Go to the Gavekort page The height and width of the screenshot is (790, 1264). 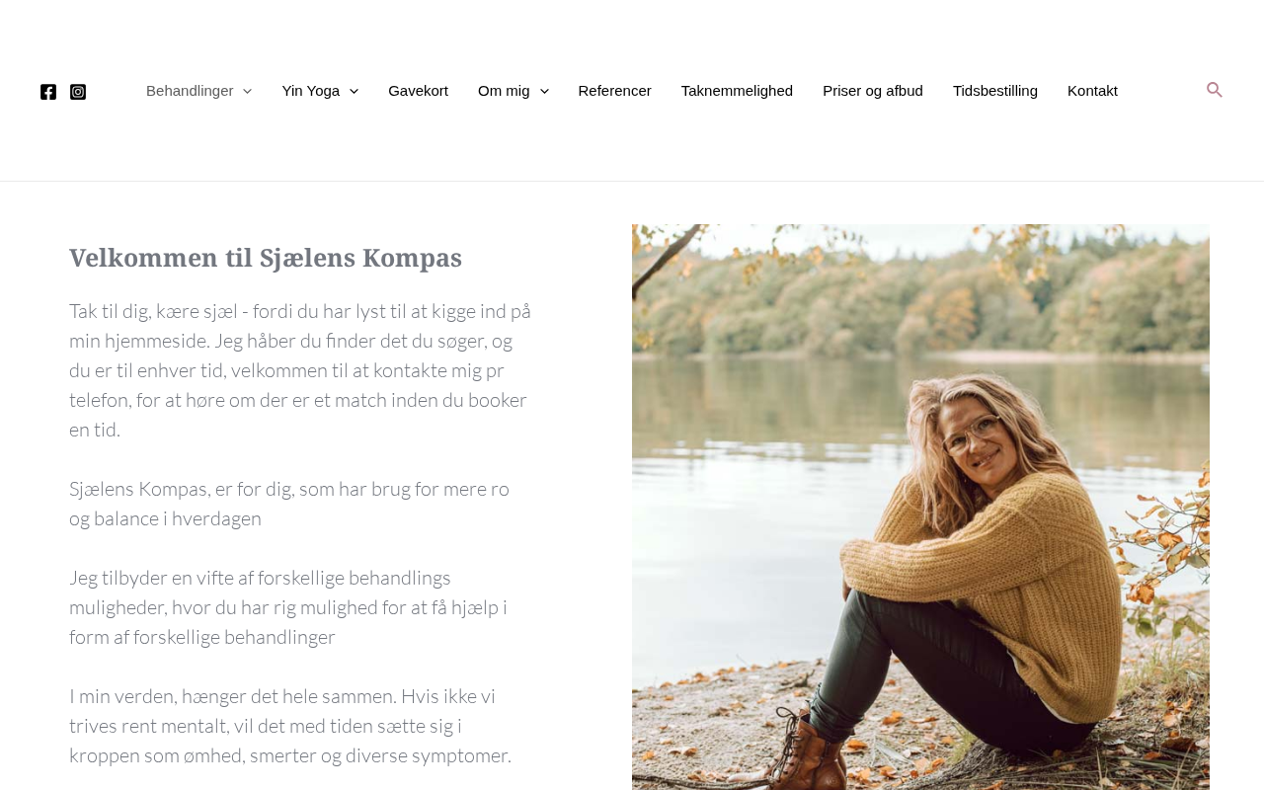click(418, 91)
